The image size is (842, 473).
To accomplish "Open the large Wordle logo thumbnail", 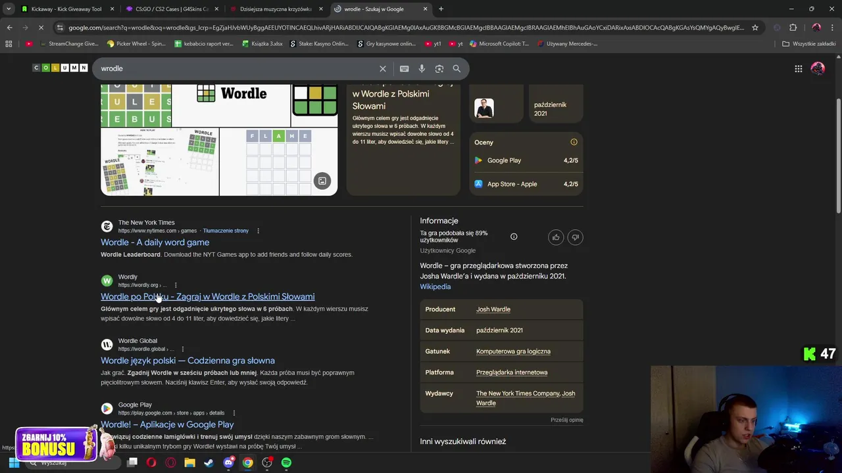I will click(231, 105).
